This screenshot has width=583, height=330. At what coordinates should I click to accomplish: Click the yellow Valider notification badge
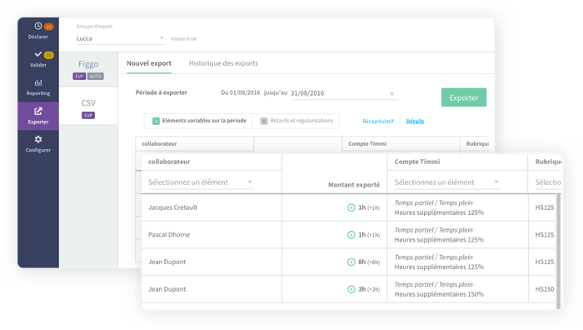pyautogui.click(x=48, y=55)
